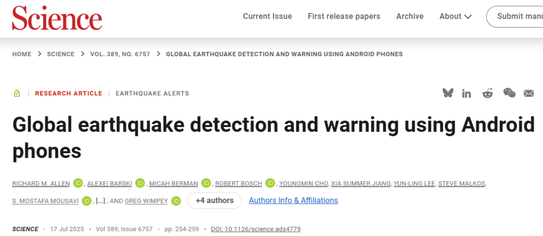
Task: Open ORCID icon next to Richard M. Allen
Action: click(78, 183)
